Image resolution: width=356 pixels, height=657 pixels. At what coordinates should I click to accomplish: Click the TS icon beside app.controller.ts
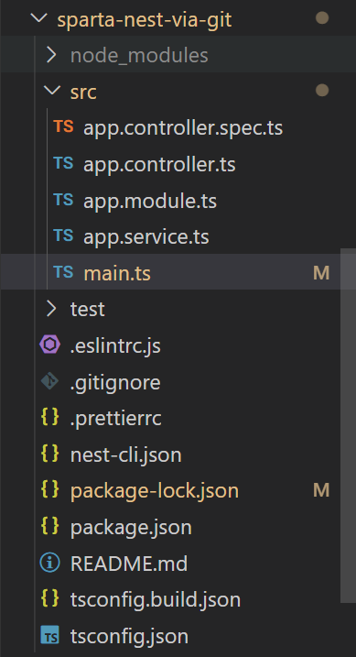click(x=63, y=163)
